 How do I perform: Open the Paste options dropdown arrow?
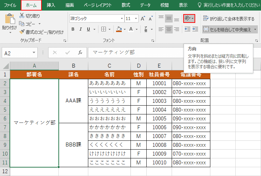10,33
